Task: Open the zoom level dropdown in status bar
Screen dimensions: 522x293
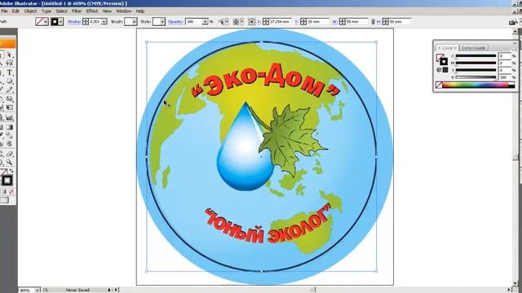Action: click(37, 291)
